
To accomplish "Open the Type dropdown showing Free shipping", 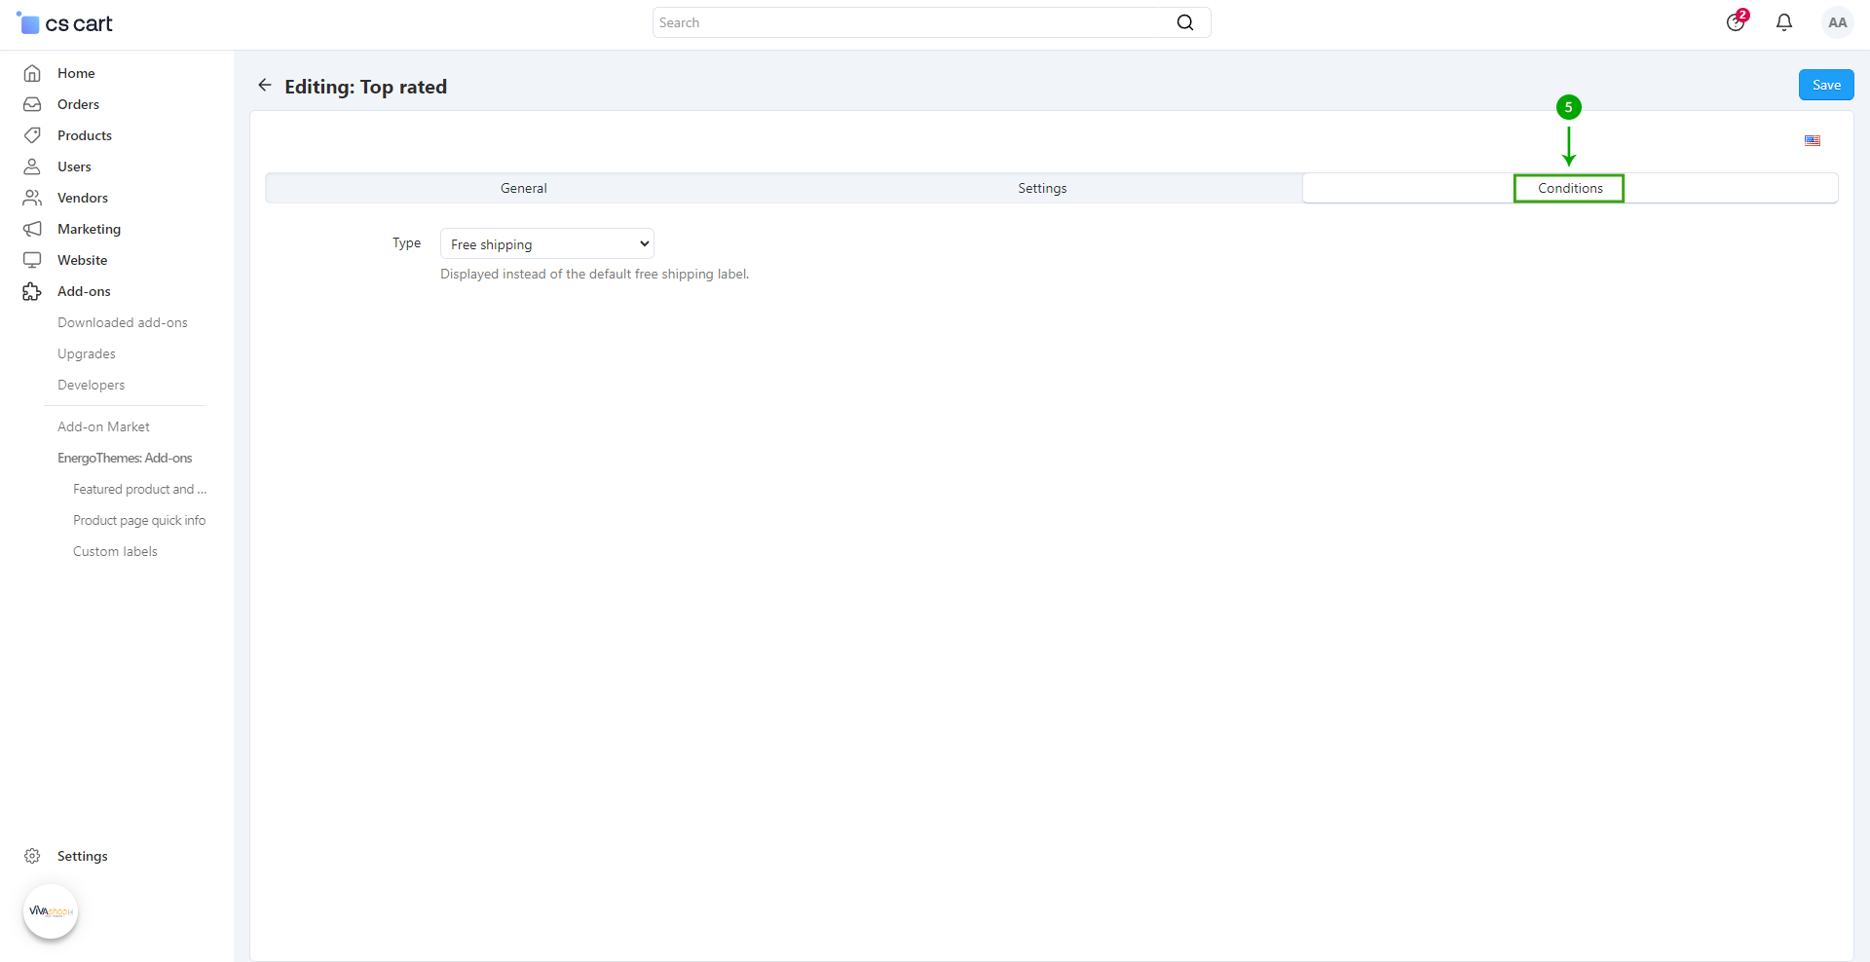I will coord(546,243).
